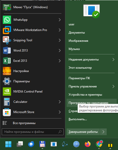Open the triangle network icon app on taskbar
The height and width of the screenshot is (150, 118).
[65, 144]
